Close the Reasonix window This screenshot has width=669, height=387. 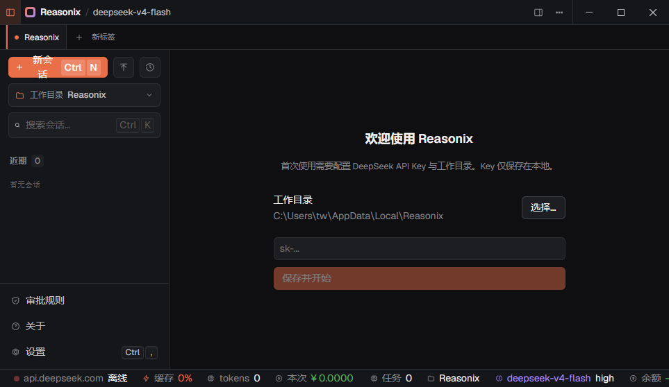[x=653, y=12]
